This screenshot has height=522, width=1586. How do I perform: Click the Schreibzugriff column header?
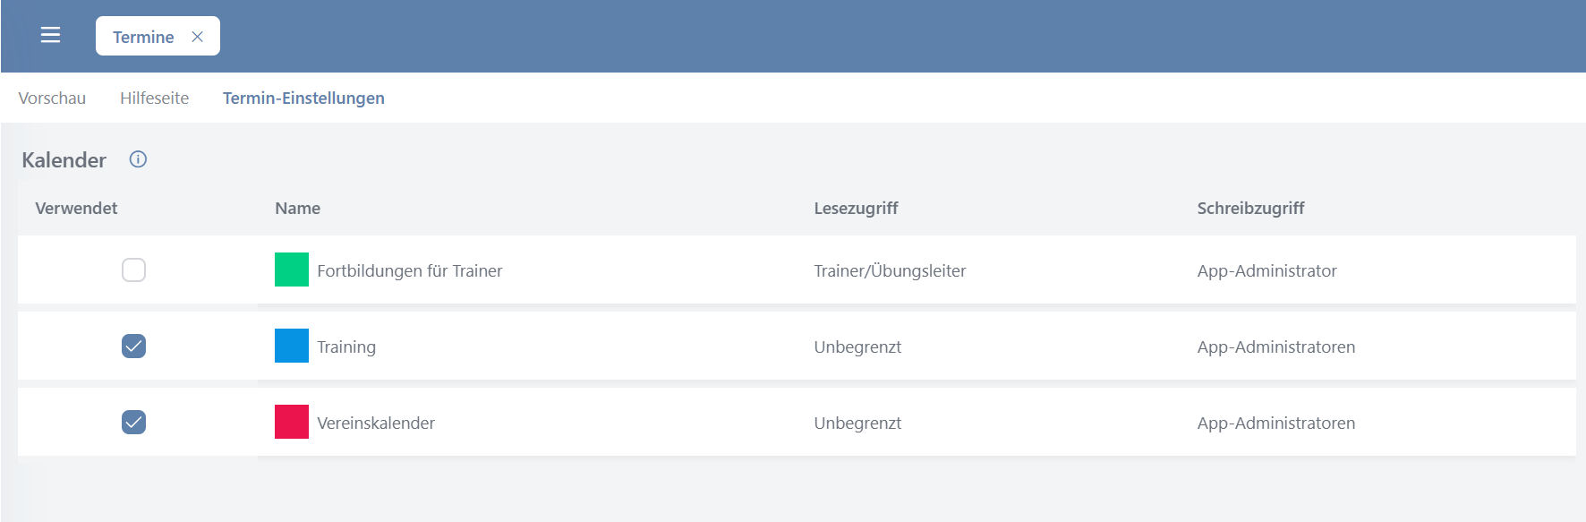[1250, 209]
